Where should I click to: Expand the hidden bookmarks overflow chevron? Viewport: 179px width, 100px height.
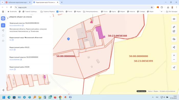(162, 12)
